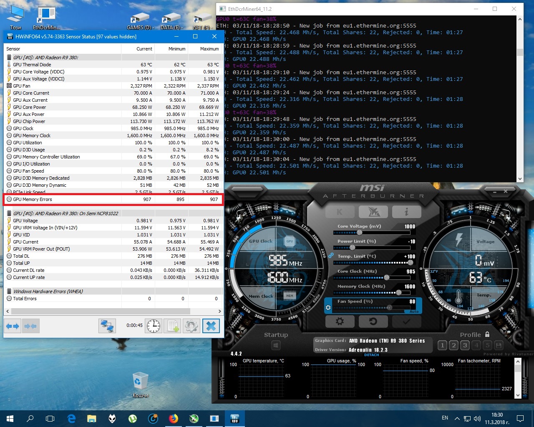Click the fan speed settings gear in Afterburner

328,308
